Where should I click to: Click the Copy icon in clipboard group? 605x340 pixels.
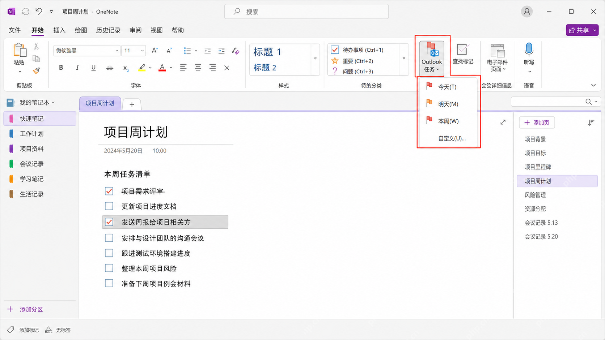click(36, 59)
